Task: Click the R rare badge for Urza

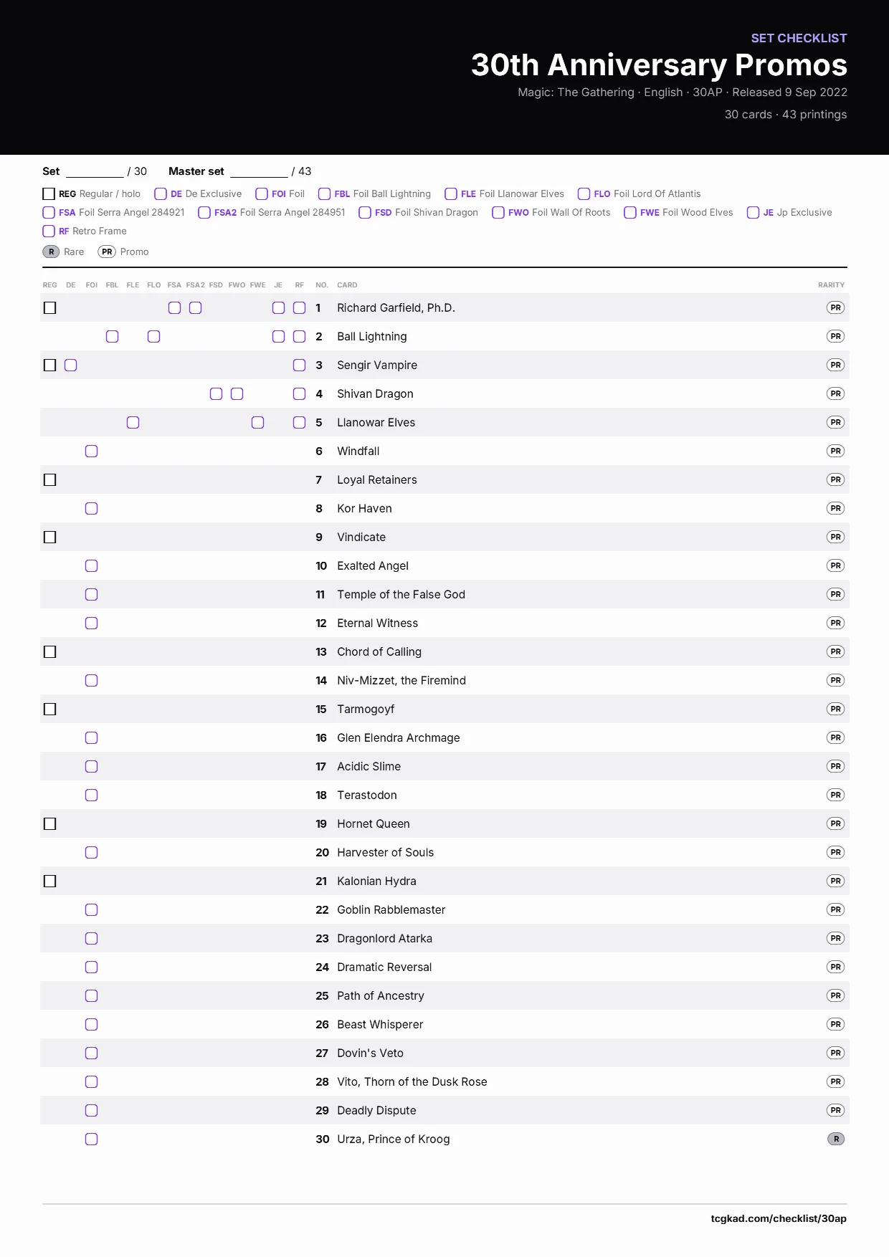Action: (836, 1139)
